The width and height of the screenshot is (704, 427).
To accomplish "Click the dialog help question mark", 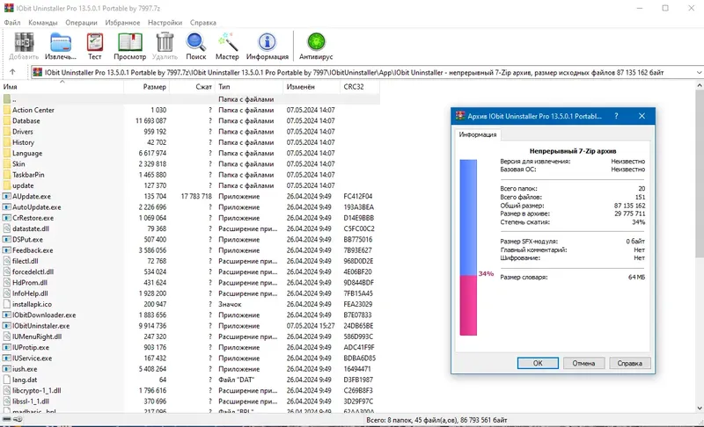I will pyautogui.click(x=616, y=116).
